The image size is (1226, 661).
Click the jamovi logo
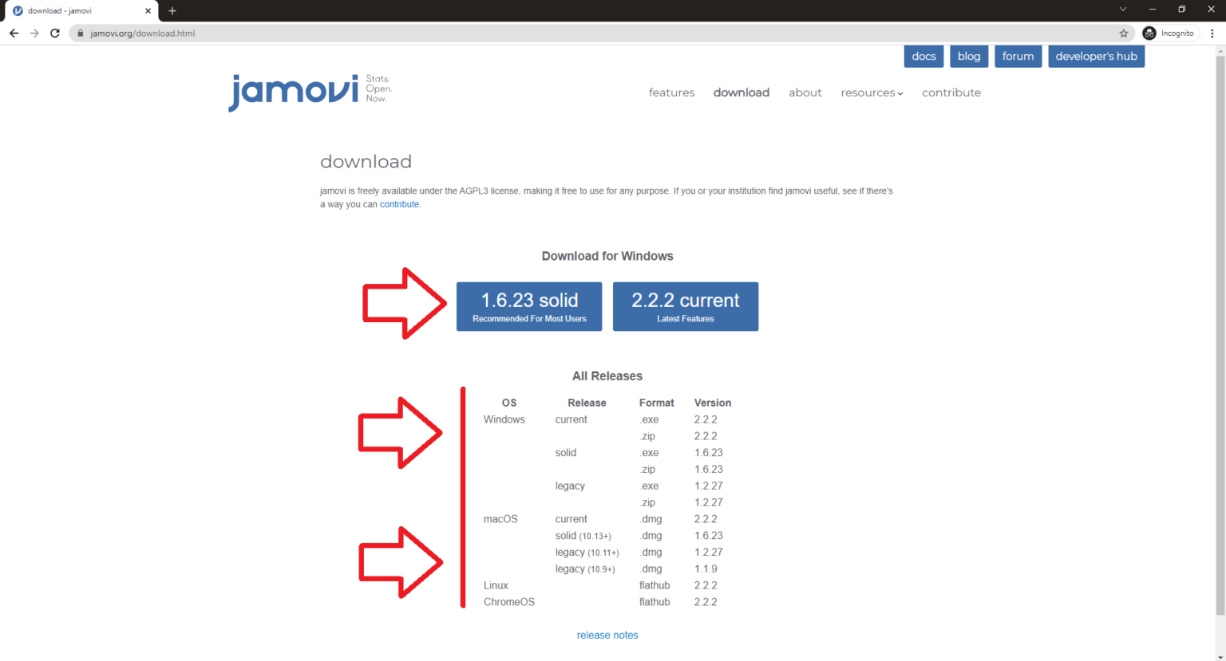click(294, 92)
